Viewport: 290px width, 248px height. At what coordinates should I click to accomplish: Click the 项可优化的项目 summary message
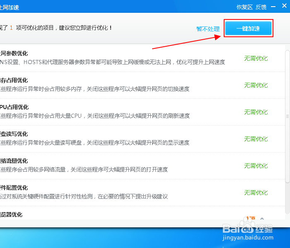(x=56, y=28)
